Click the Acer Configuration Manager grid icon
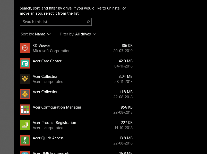207x154 pixels. 25,110
